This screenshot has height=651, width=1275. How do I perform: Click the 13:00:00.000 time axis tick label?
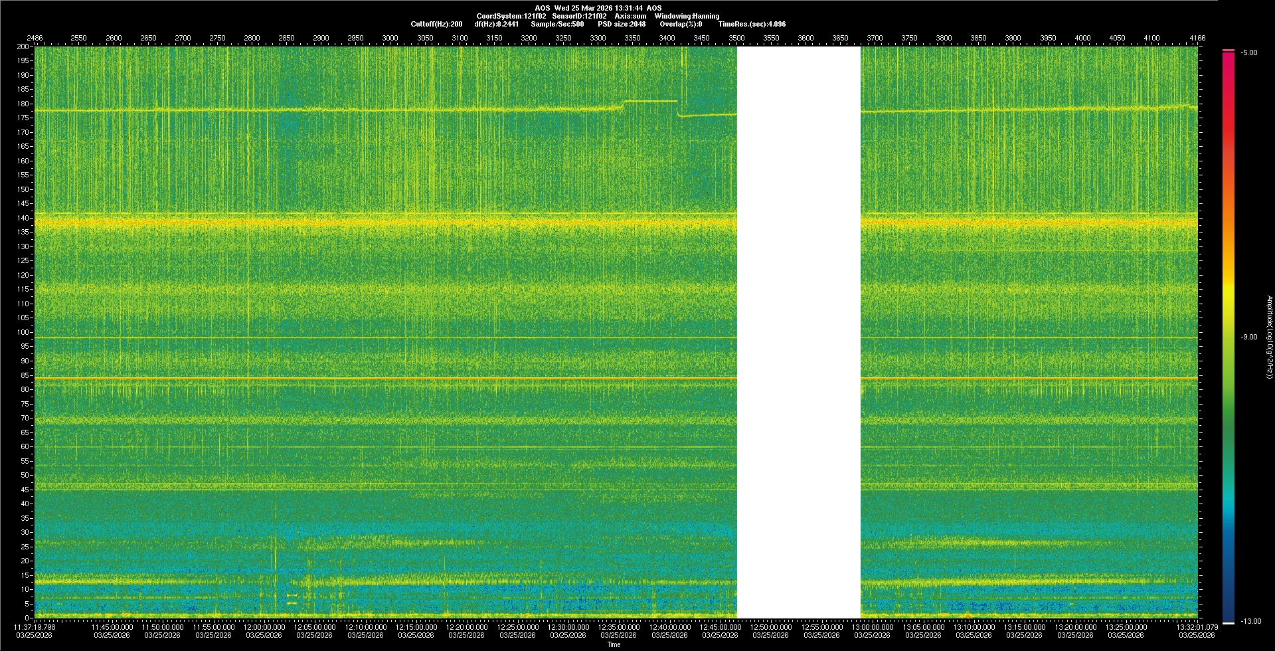click(x=872, y=626)
